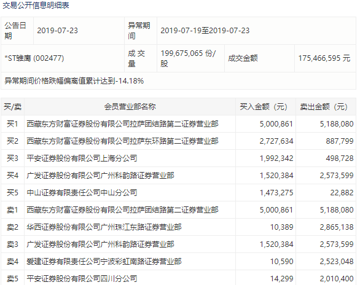Click sell amount 22,882

pos(342,193)
